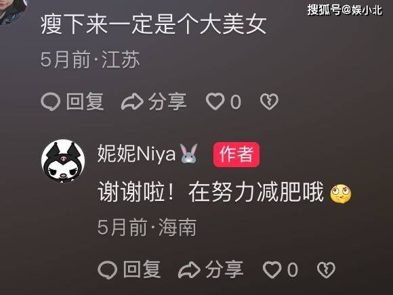Dislike the Jiangsu comment with the broken heart

click(269, 101)
